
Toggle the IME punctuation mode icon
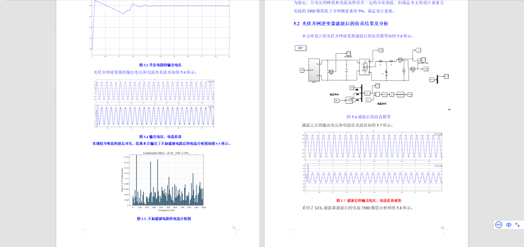coord(517,224)
